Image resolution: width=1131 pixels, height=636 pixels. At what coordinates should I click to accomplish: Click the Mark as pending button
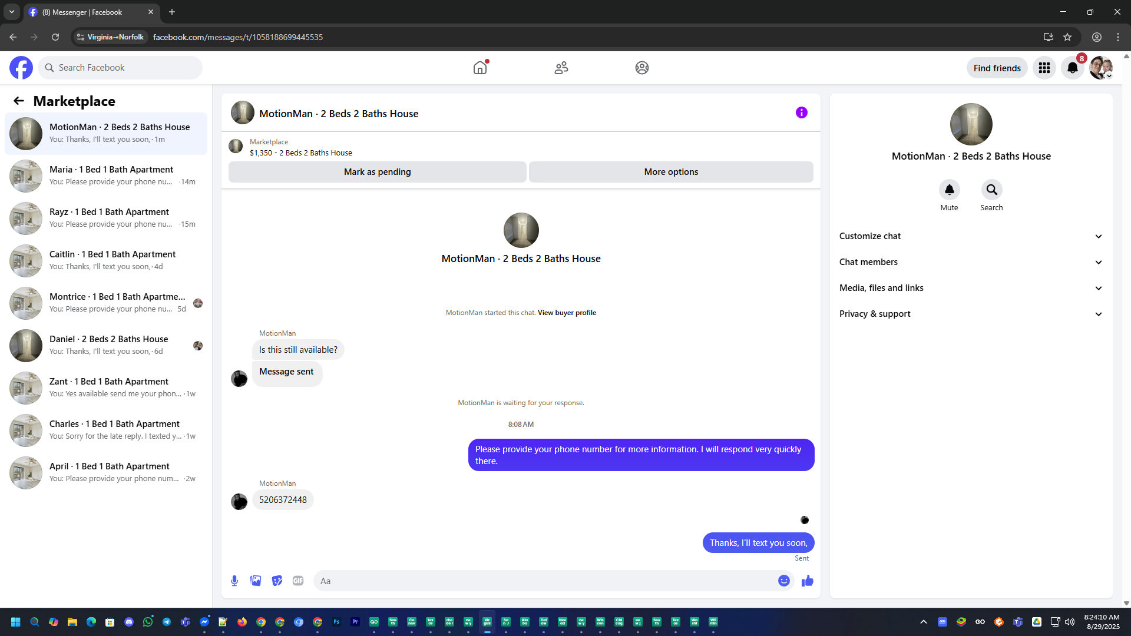pyautogui.click(x=377, y=172)
